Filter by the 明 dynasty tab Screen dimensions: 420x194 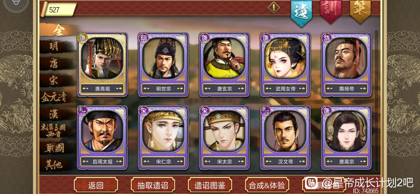[54, 47]
